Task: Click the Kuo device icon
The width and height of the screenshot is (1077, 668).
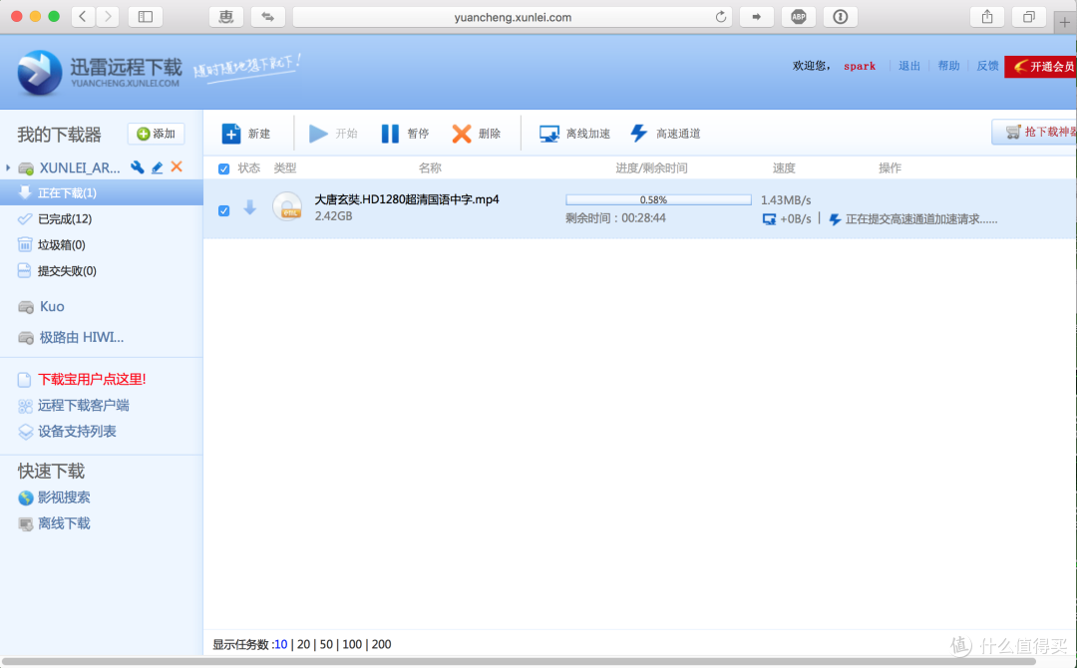Action: pyautogui.click(x=26, y=307)
